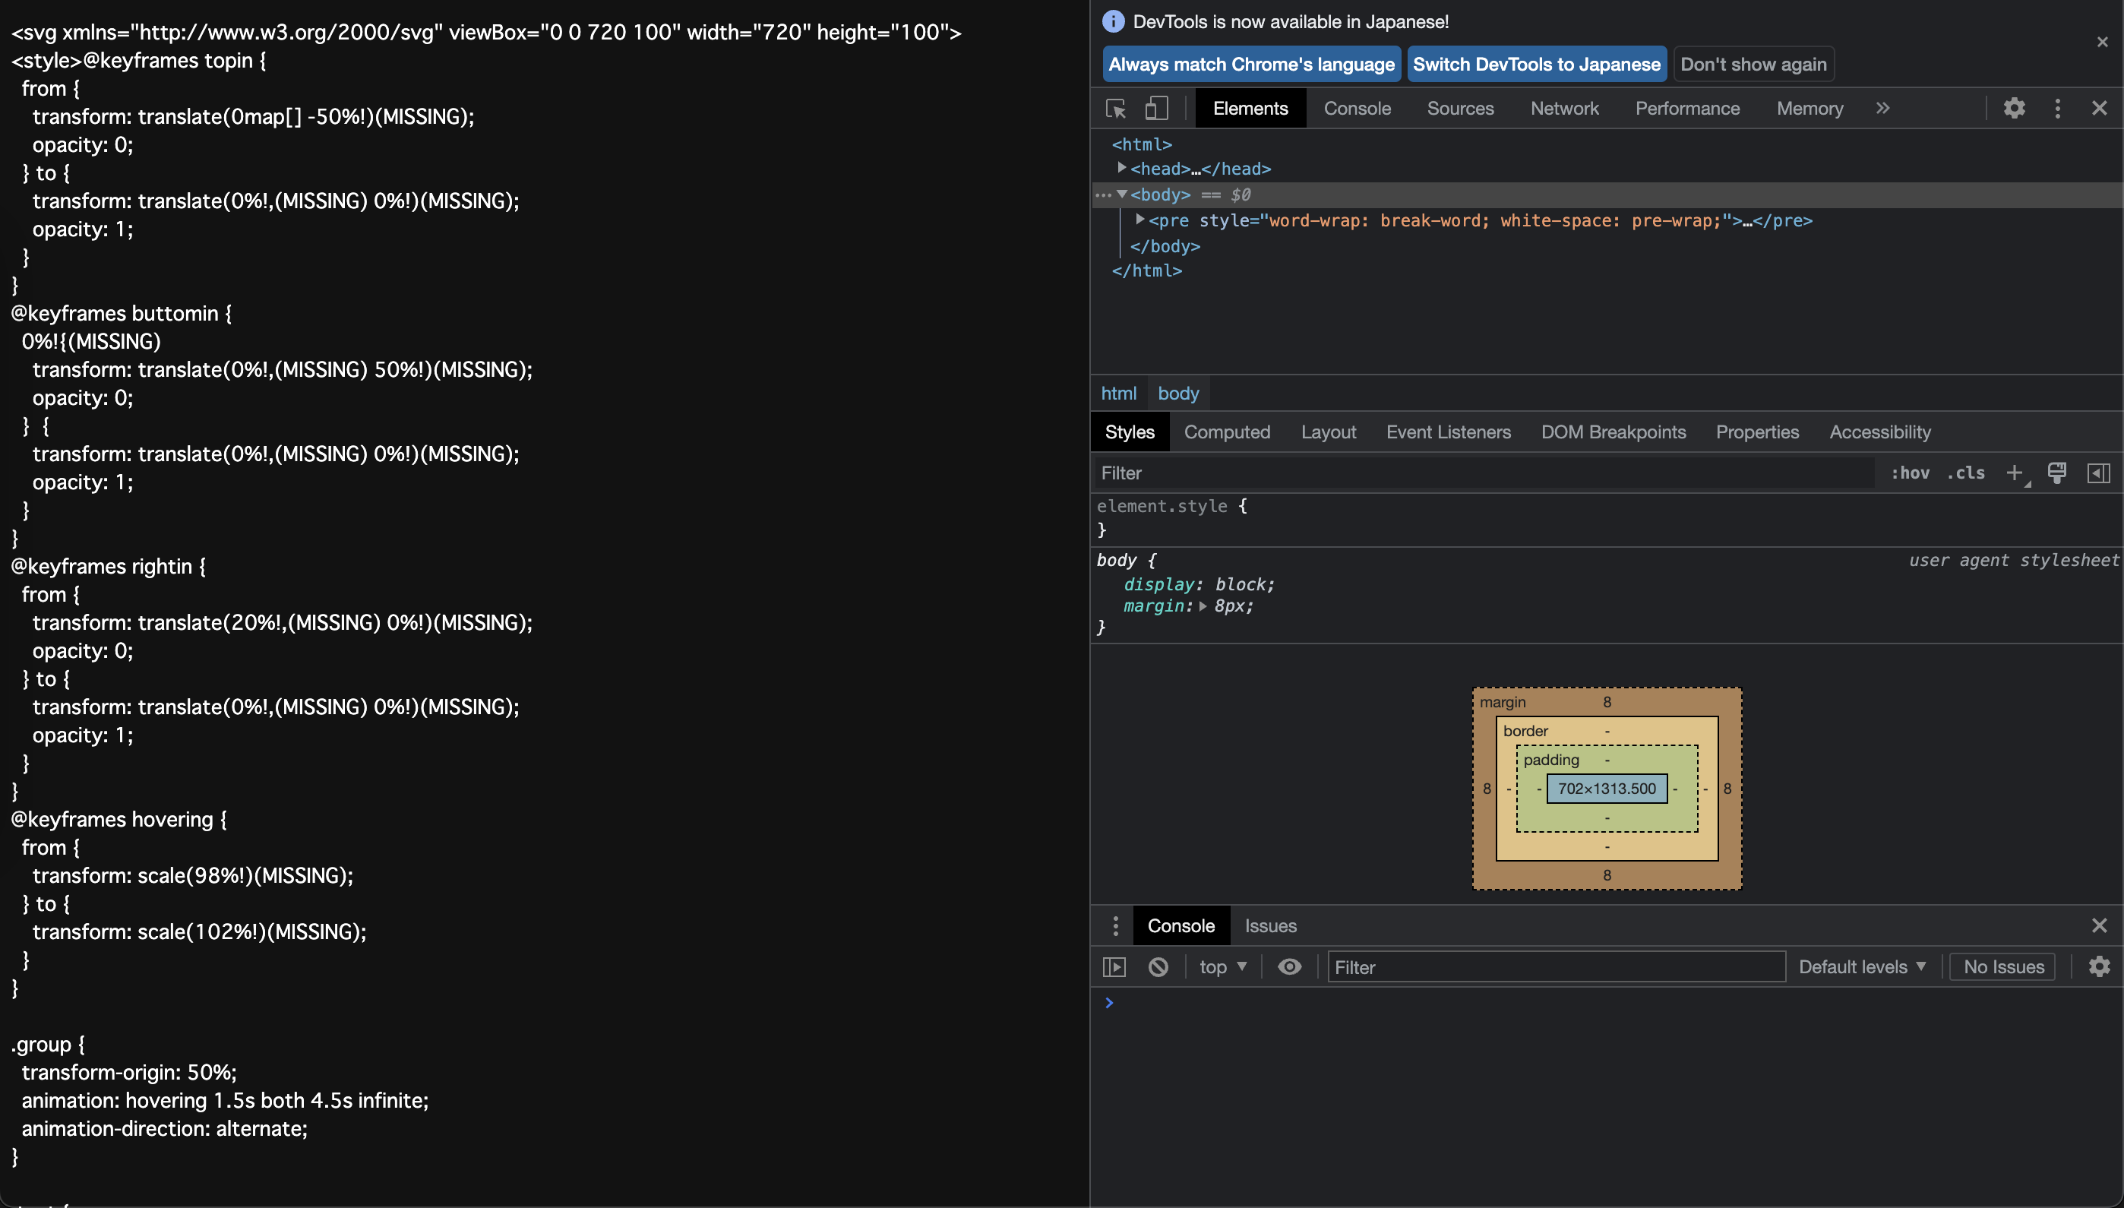
Task: Open the Event Listeners pane tab
Action: coord(1448,432)
